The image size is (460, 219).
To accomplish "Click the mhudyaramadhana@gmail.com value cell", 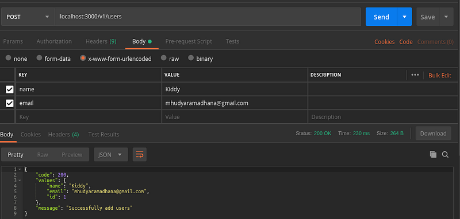I will point(235,103).
